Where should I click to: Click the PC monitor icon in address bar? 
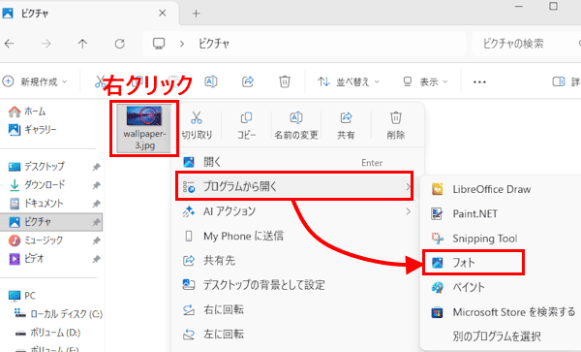[x=159, y=44]
